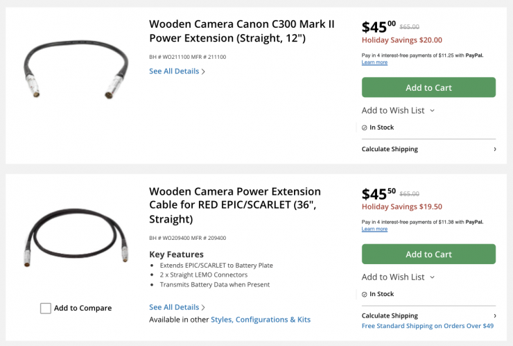Screen dimensions: 513x346
Task: Click Free Standard Shipping on Orders Over $49
Action: tap(427, 326)
